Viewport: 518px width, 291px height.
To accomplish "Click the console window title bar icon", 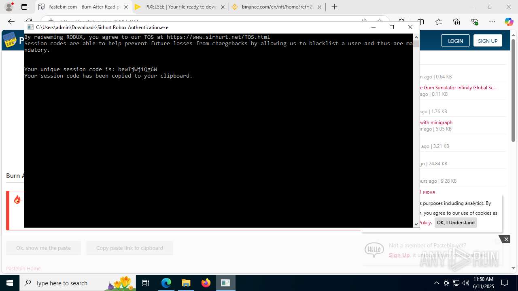I will coord(30,27).
